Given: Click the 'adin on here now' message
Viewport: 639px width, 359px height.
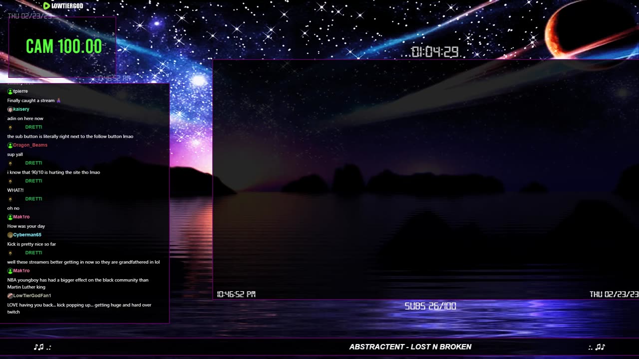Looking at the screenshot, I should pos(25,118).
